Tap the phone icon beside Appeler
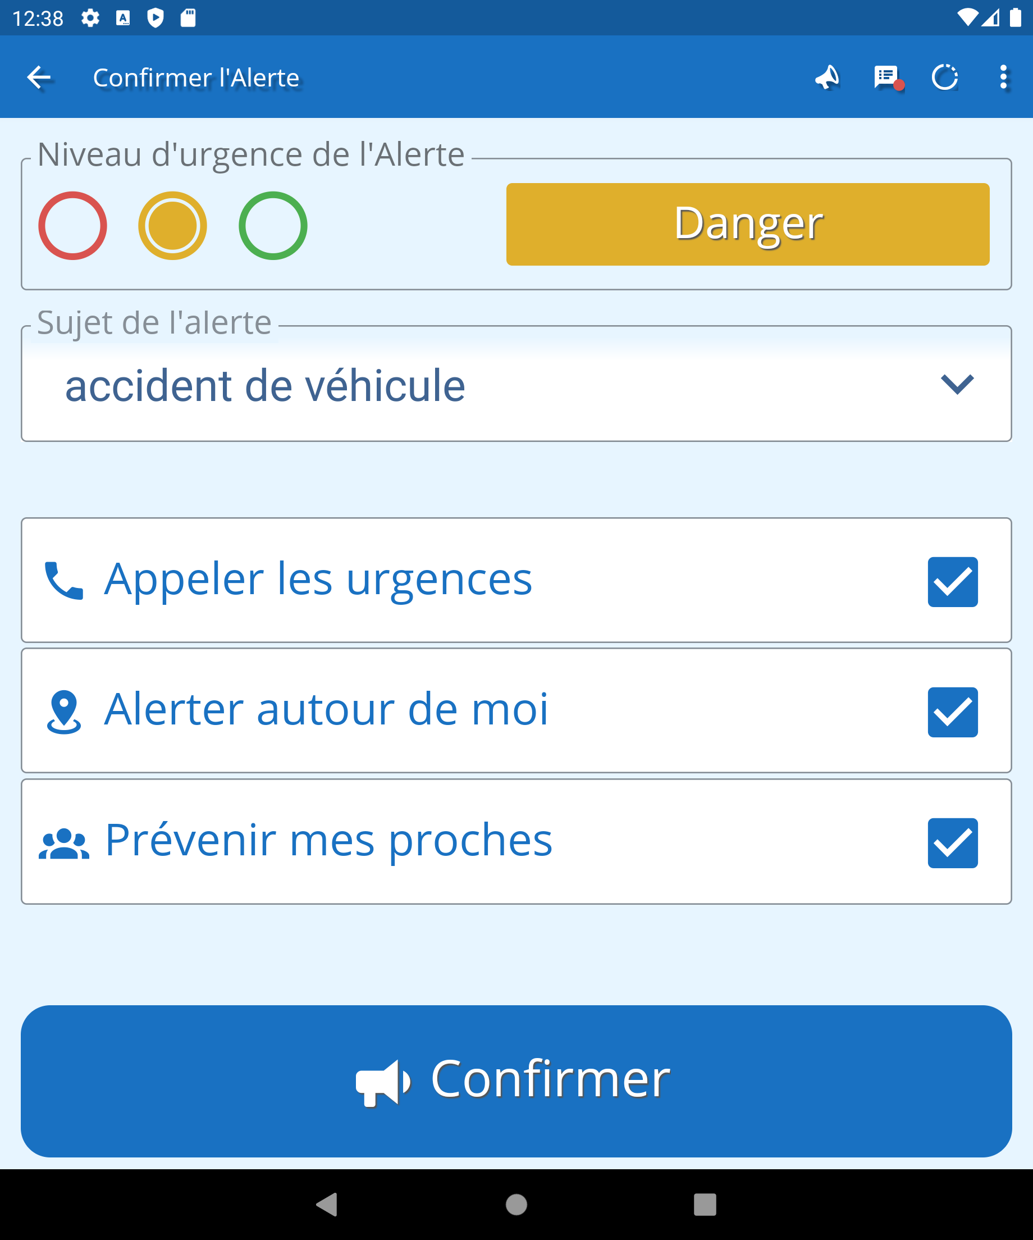This screenshot has height=1240, width=1033. point(64,581)
